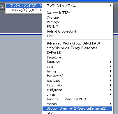118x114 pixels.
Task: Select Cyclone from the synth list
Action: [77, 17]
